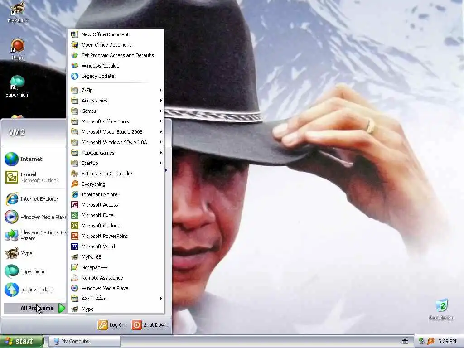Expand Microsoft Visual Studio 2008 submenu
Screen dimensions: 464x348
click(116, 132)
